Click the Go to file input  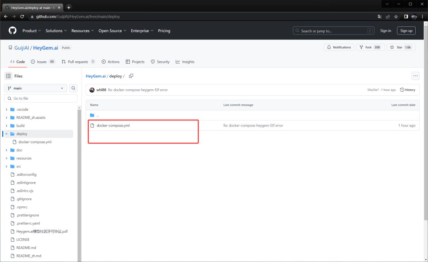coord(41,98)
